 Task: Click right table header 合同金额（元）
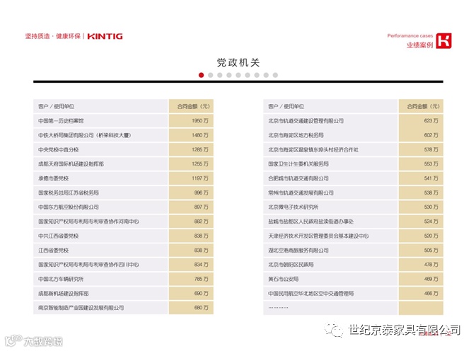click(423, 106)
